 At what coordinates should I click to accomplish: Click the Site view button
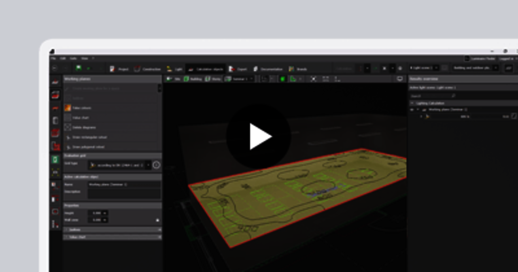click(173, 79)
